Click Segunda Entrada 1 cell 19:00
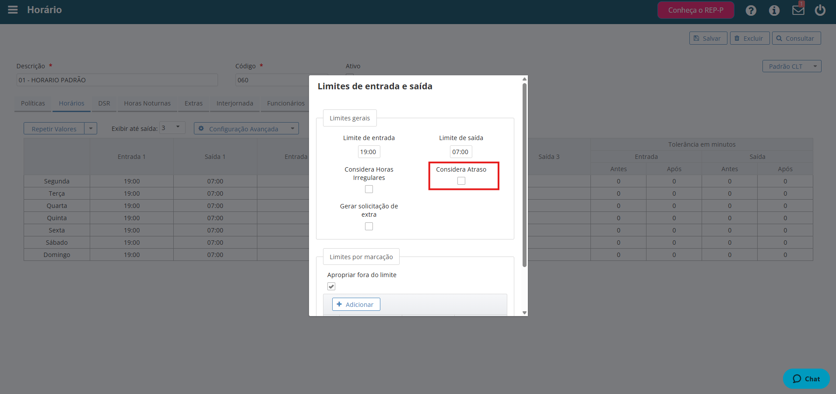The width and height of the screenshot is (836, 394). point(132,181)
